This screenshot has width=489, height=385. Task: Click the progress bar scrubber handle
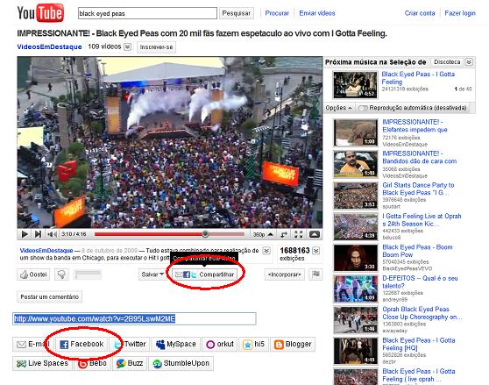(x=205, y=233)
